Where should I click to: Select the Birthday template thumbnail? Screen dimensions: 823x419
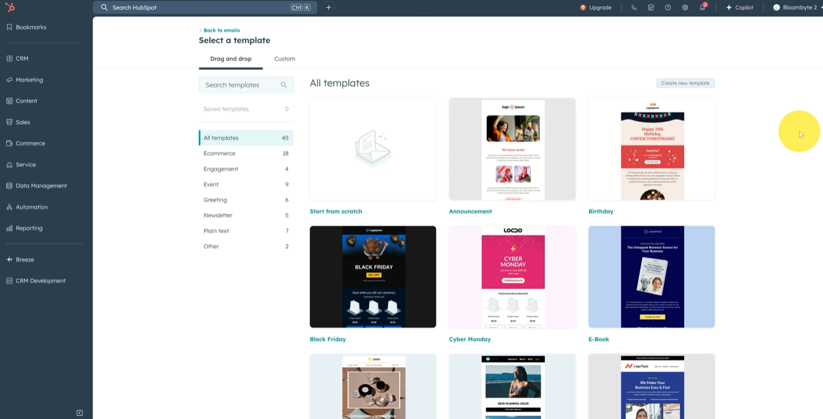pyautogui.click(x=652, y=149)
